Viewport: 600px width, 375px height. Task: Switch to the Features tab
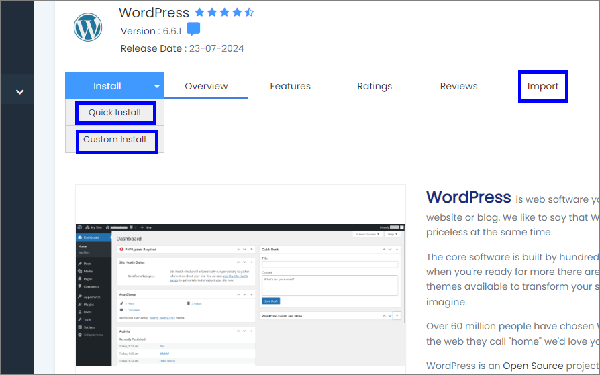coord(291,86)
